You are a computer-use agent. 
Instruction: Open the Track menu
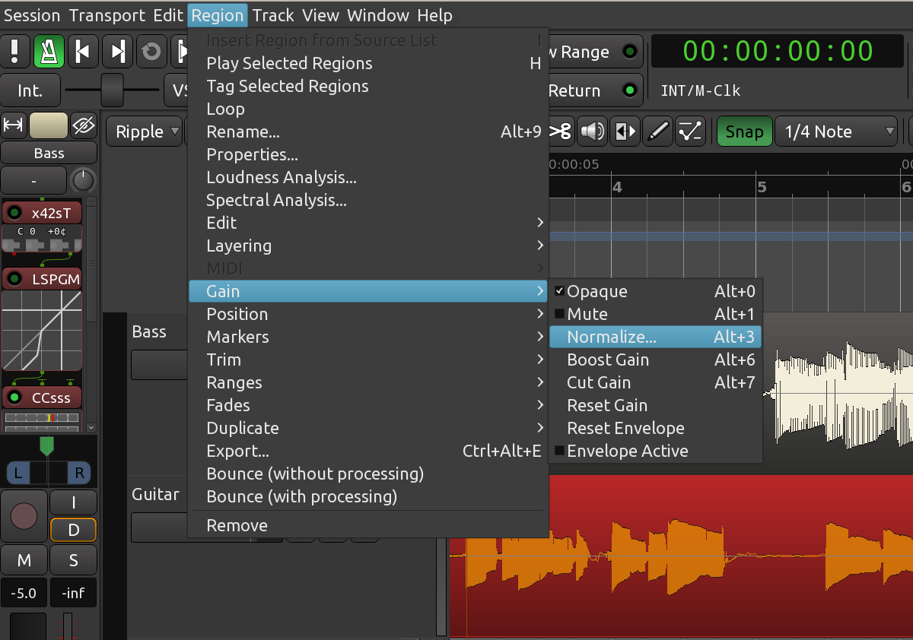(x=273, y=15)
